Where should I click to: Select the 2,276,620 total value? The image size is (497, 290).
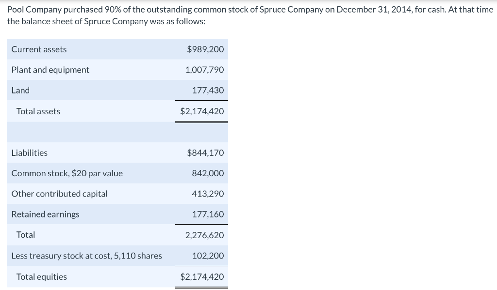pyautogui.click(x=204, y=235)
